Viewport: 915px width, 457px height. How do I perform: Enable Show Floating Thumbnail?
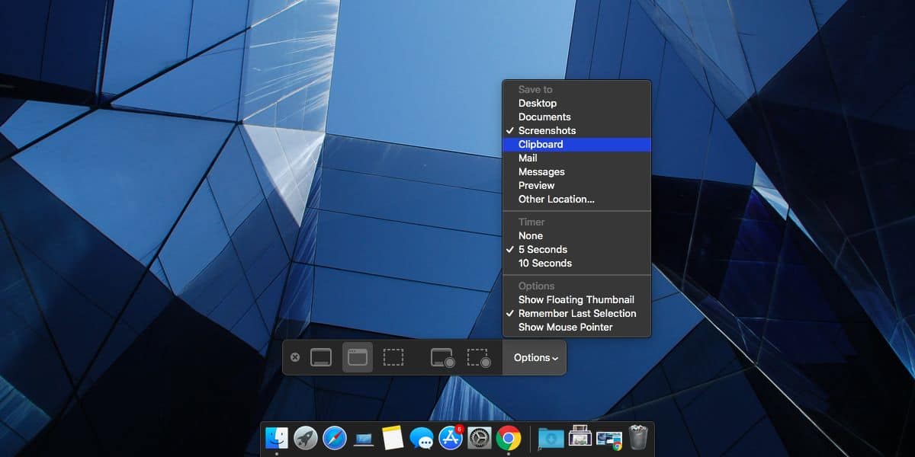click(x=576, y=299)
